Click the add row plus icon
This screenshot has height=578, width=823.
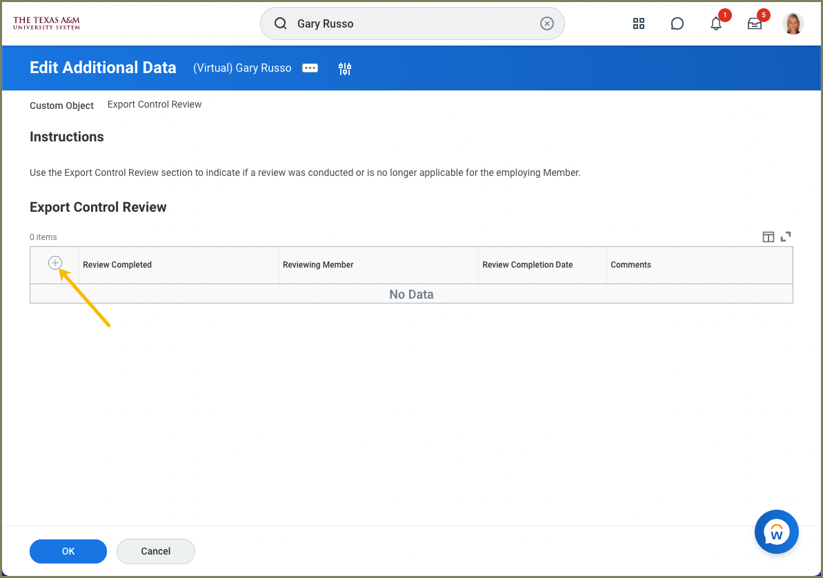click(x=55, y=263)
